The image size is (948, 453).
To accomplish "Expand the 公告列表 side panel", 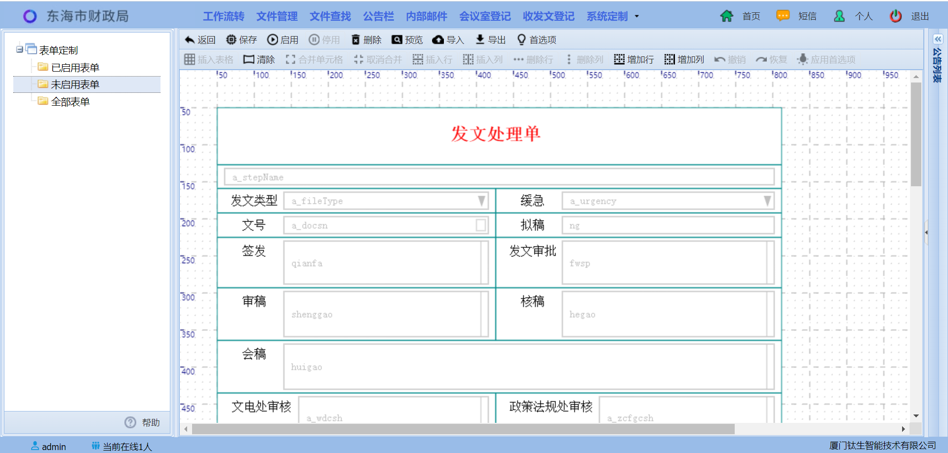I will (x=937, y=39).
